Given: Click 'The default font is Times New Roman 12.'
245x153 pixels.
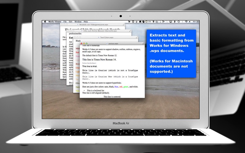Looking at the screenshot, I should tap(100, 55).
